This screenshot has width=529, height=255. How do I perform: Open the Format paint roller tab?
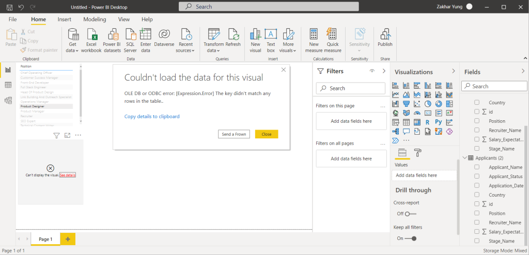(417, 152)
